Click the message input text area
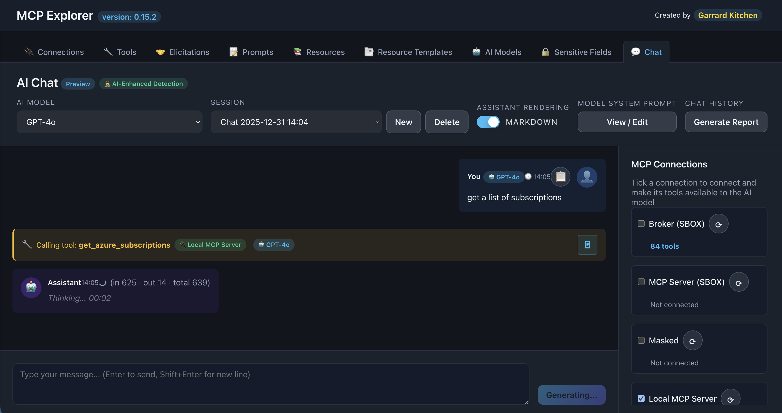The height and width of the screenshot is (413, 782). (270, 384)
